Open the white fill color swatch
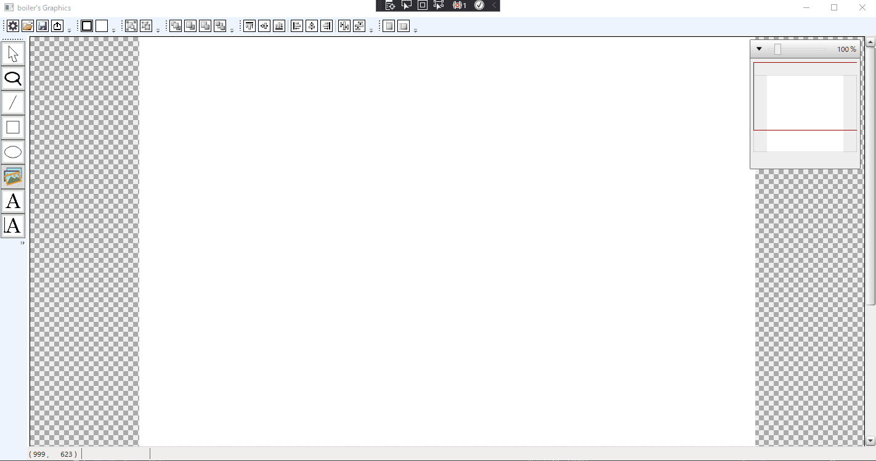 (100, 26)
